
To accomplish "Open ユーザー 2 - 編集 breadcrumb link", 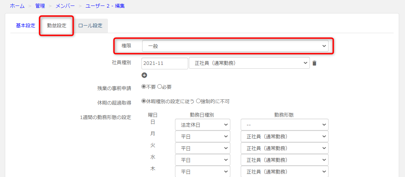I will point(105,6).
